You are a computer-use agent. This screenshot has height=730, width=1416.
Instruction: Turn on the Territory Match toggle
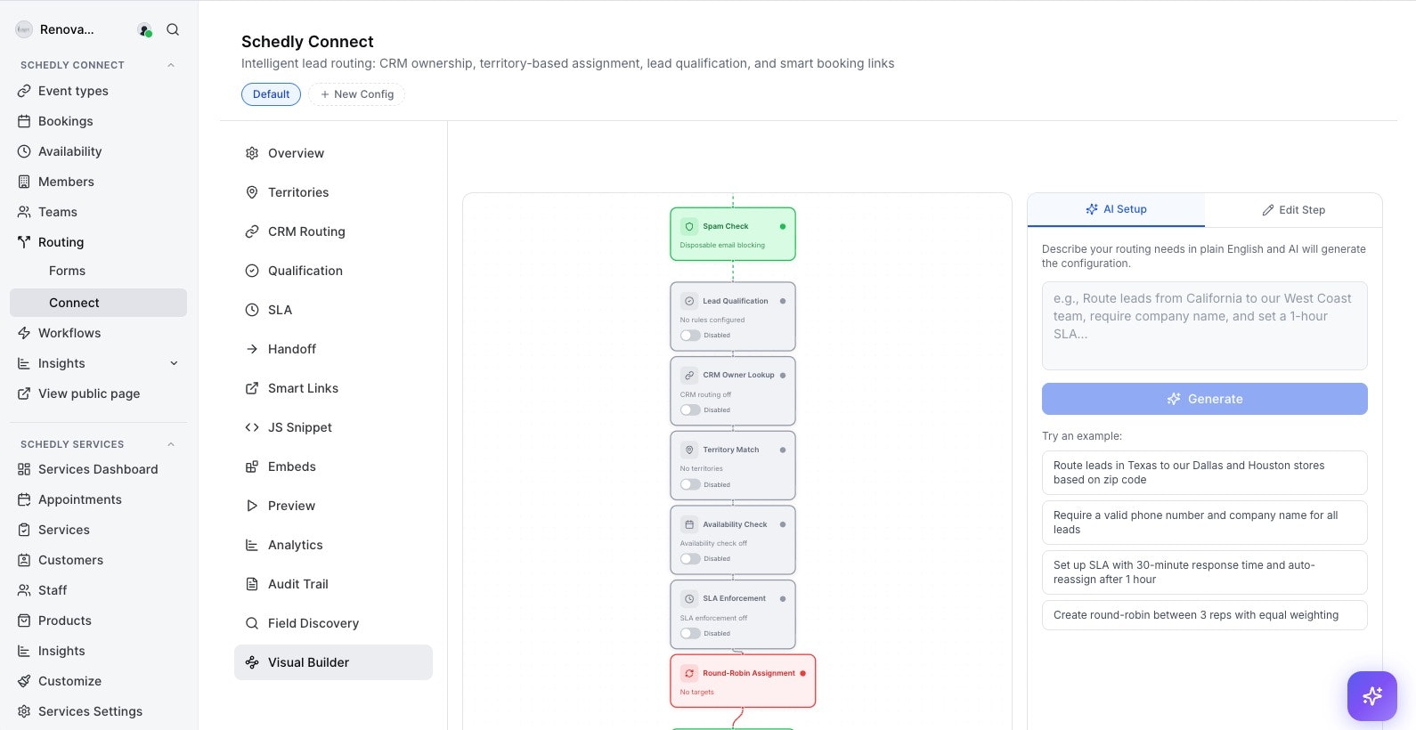pyautogui.click(x=690, y=484)
